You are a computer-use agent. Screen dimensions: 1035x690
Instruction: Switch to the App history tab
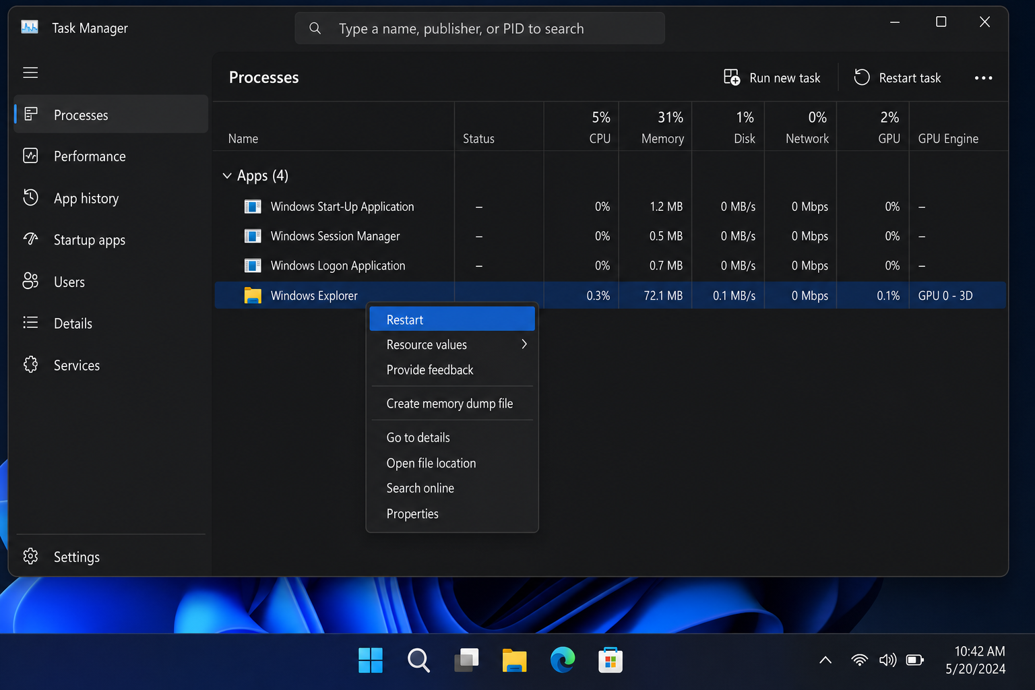(x=111, y=198)
